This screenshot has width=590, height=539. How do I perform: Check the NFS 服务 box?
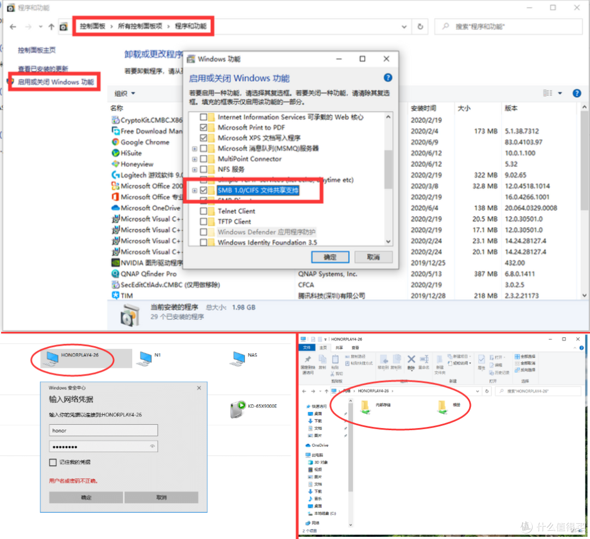coord(204,169)
